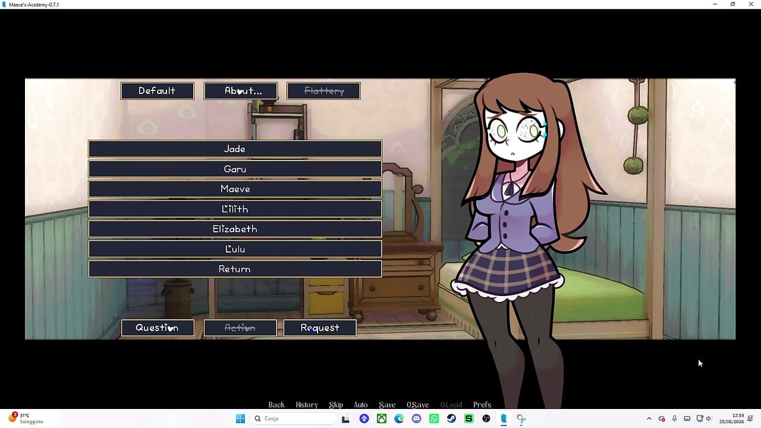761x428 pixels.
Task: Open Steam from the taskbar
Action: (451, 418)
